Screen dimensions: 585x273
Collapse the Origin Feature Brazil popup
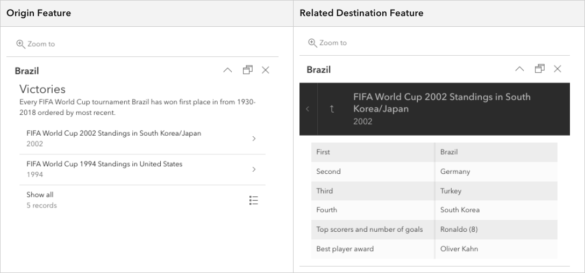(227, 70)
